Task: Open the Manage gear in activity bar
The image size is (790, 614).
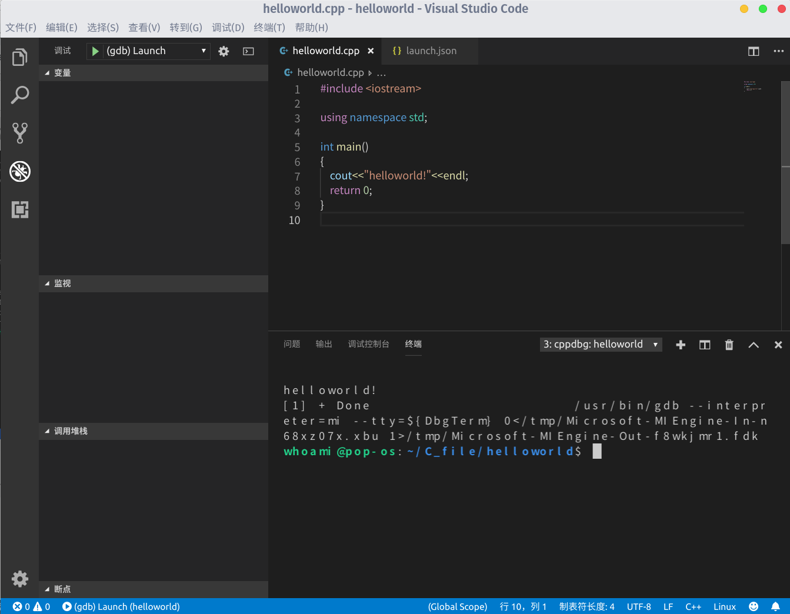Action: pos(19,579)
